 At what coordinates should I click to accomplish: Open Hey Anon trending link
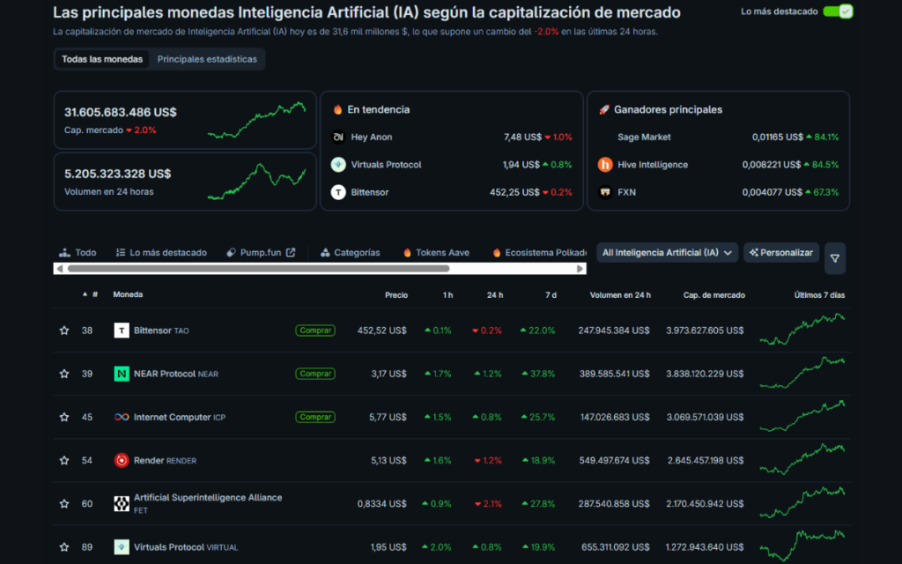372,137
